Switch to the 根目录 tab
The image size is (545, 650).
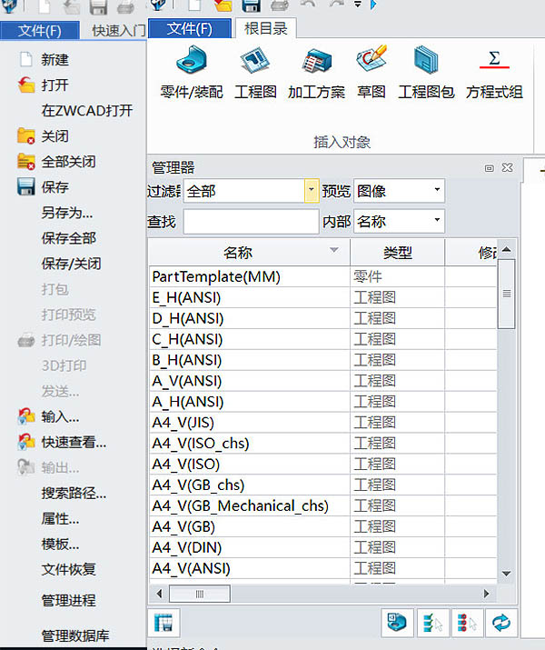(265, 29)
